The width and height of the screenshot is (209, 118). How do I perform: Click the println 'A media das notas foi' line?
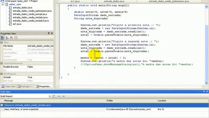click(122, 61)
